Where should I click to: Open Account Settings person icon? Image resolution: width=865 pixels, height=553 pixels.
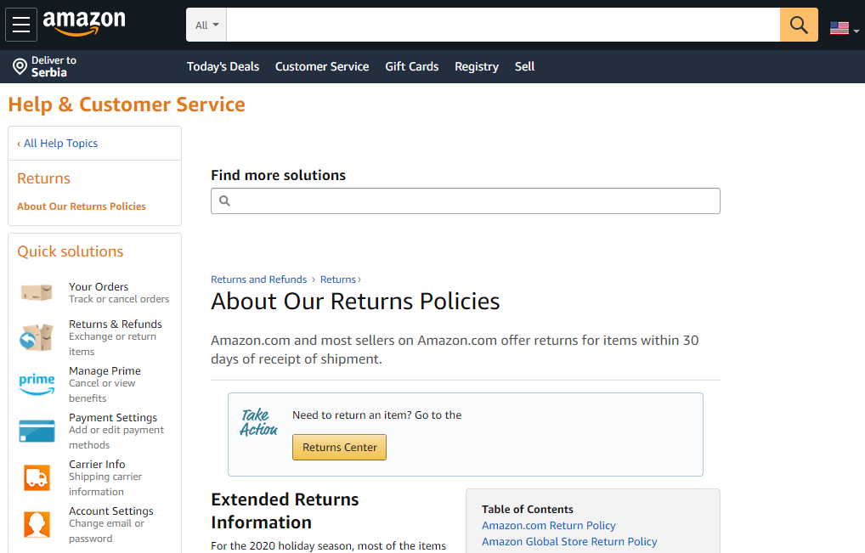tap(37, 524)
